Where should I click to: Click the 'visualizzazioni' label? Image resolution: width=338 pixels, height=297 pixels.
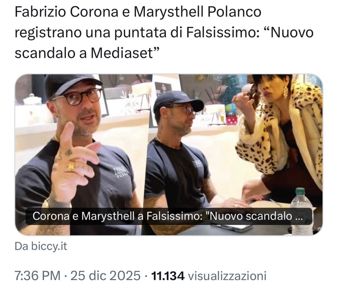(x=227, y=276)
